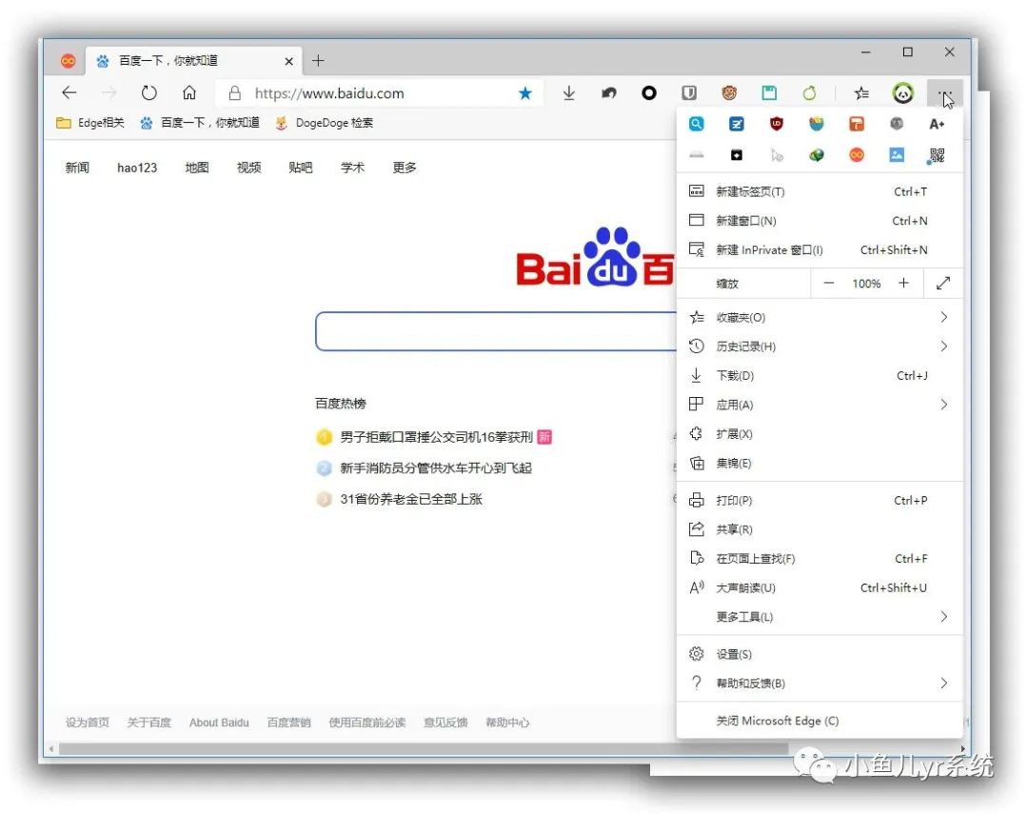Viewport: 1028px width, 814px height.
Task: Open 百度一下 bookmark in favorites bar
Action: (x=199, y=123)
